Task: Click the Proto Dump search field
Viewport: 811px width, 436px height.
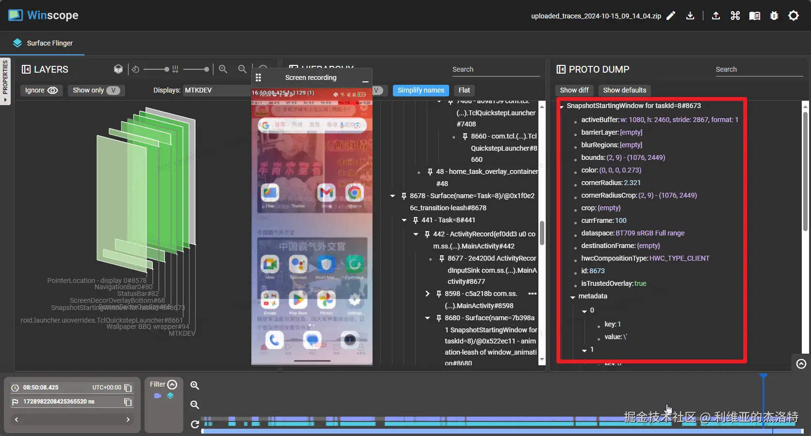Action: pyautogui.click(x=759, y=69)
